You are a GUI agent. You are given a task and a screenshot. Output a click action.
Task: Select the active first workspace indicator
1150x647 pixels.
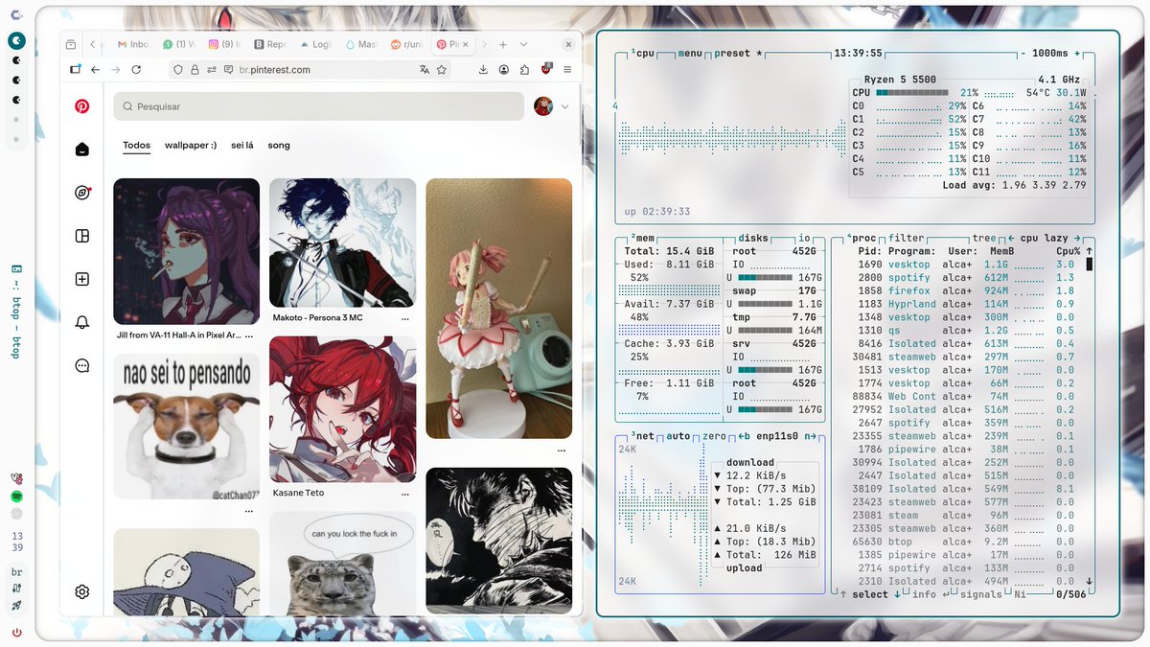pyautogui.click(x=17, y=40)
